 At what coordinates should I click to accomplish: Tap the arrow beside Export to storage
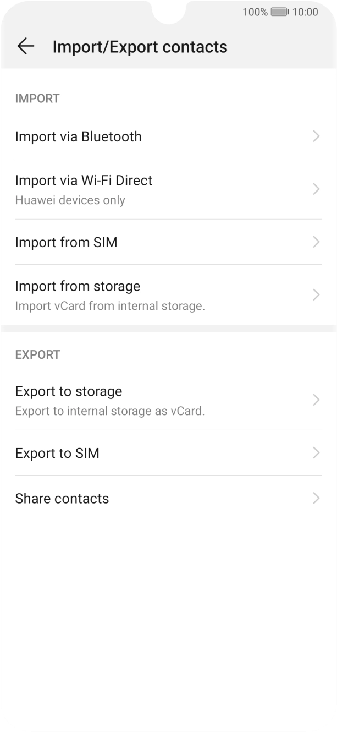316,400
